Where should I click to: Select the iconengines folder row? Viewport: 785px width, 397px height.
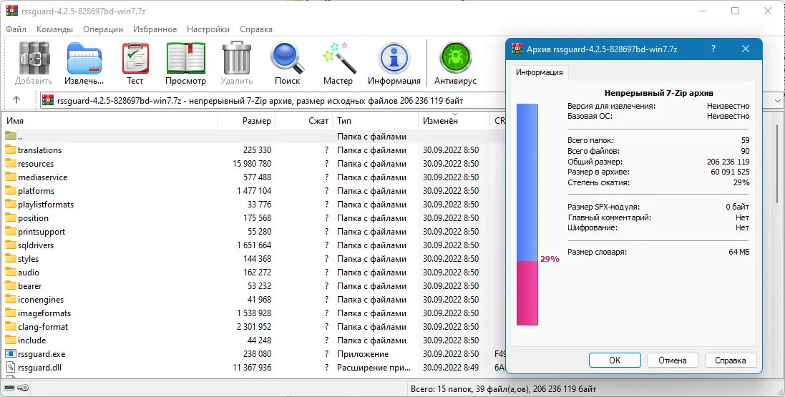tap(253, 300)
